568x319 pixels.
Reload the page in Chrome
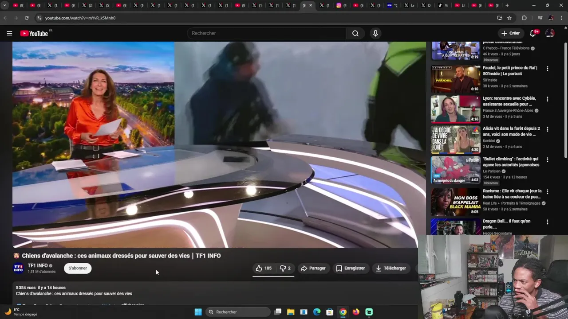[27, 18]
